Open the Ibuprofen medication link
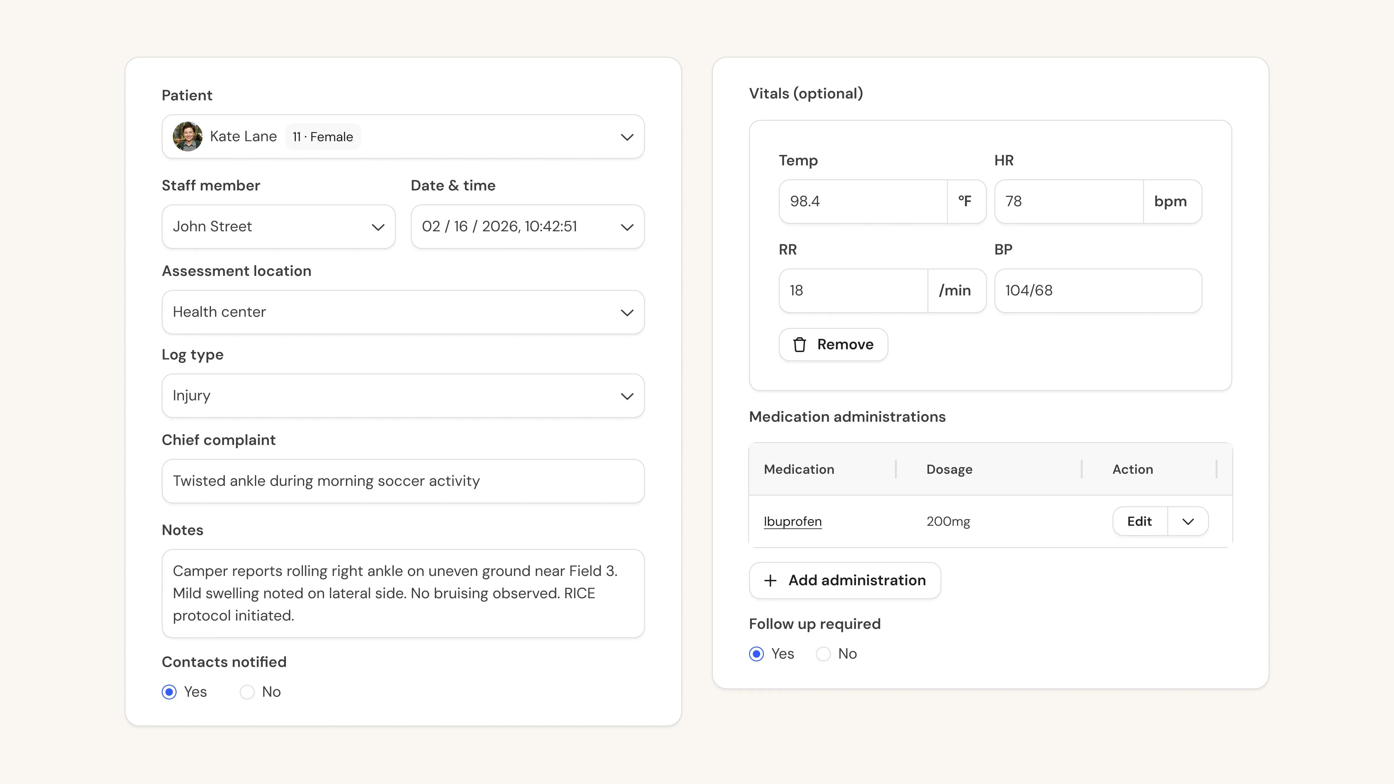 pos(792,522)
